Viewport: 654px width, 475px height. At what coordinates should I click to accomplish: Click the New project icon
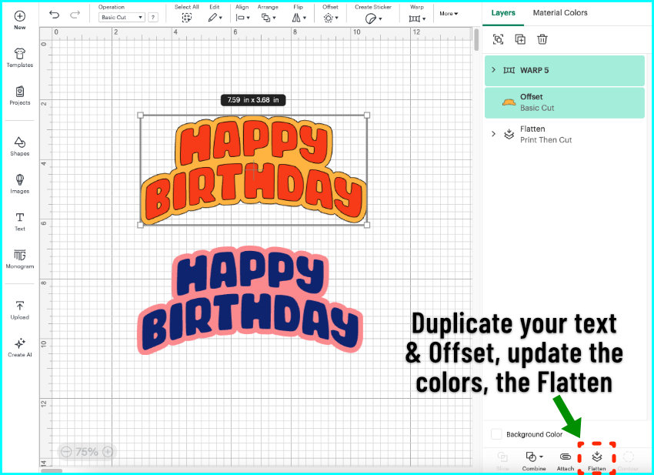pyautogui.click(x=19, y=16)
